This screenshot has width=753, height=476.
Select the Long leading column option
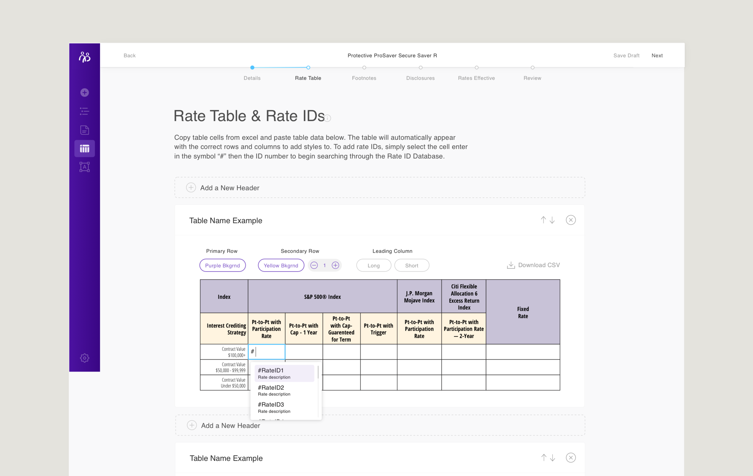click(x=373, y=265)
